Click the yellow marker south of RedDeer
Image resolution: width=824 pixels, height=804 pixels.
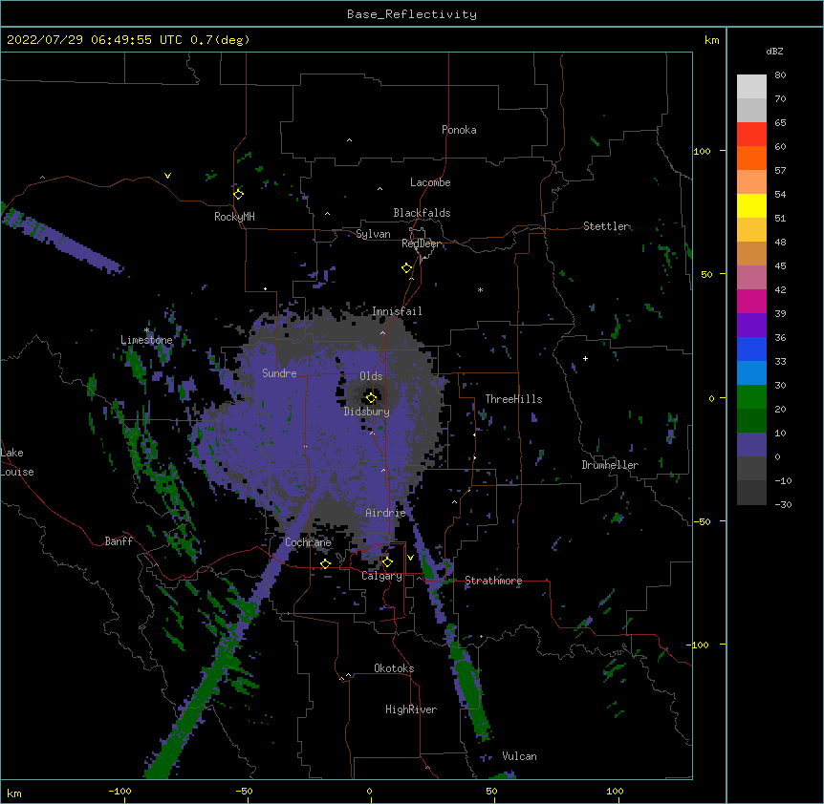click(406, 268)
